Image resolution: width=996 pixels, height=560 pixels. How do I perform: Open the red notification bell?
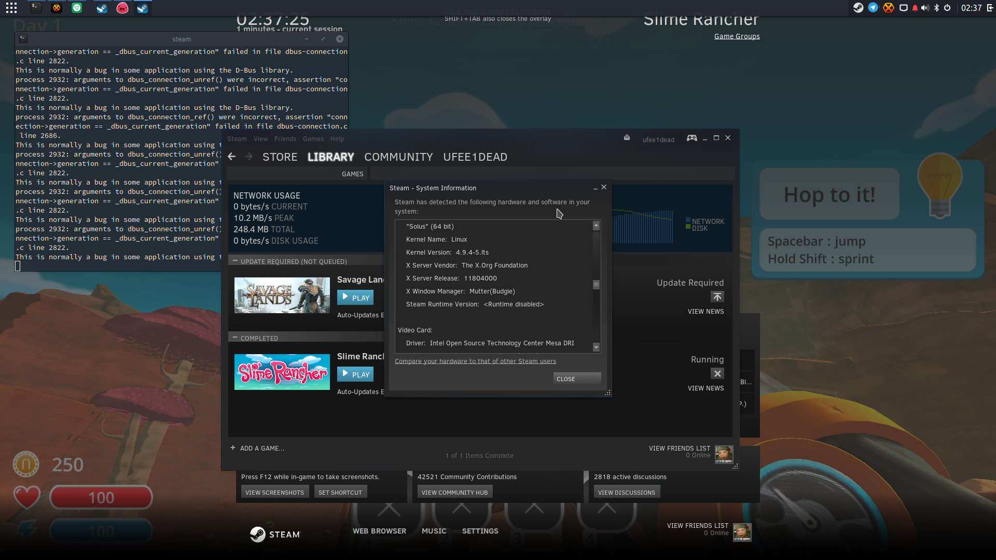click(x=915, y=8)
